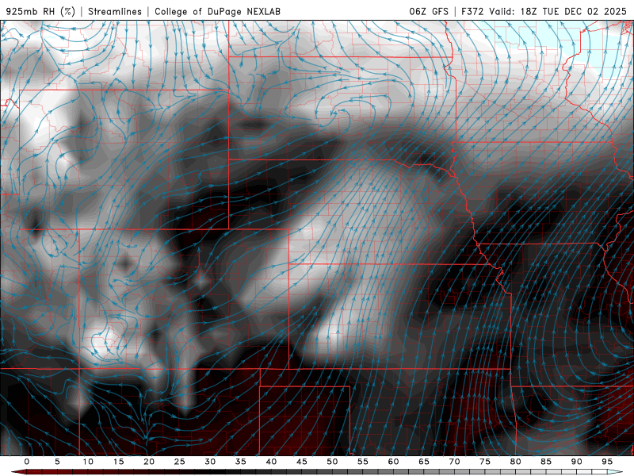The width and height of the screenshot is (634, 476).
Task: Select the "30" value on the colorbar
Action: (210, 462)
